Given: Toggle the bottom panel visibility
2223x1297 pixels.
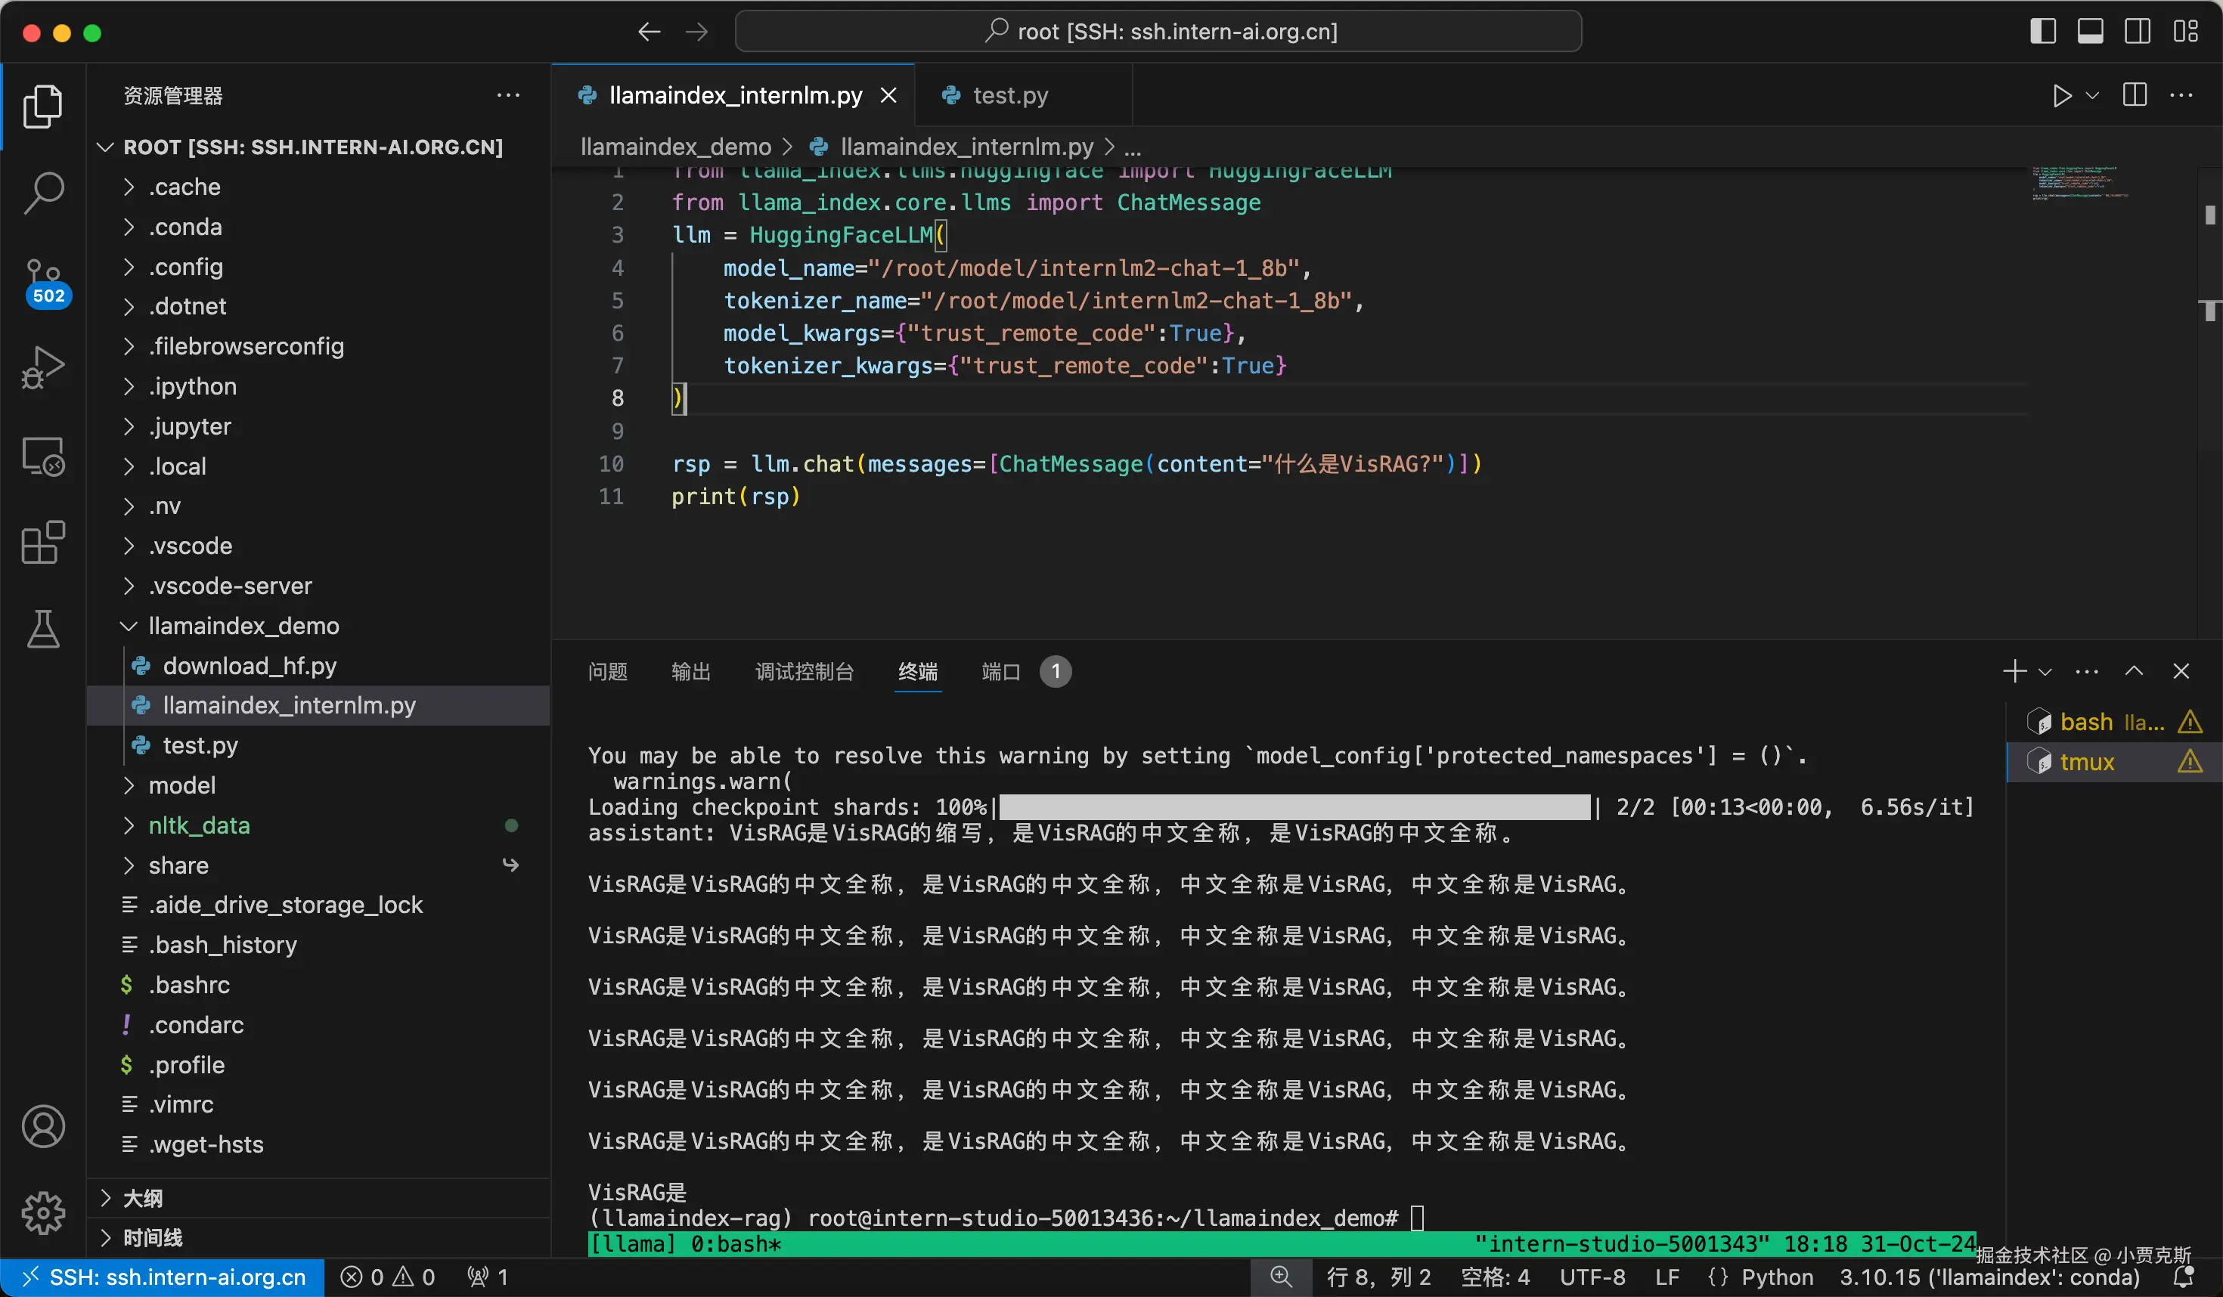Looking at the screenshot, I should (x=2090, y=32).
